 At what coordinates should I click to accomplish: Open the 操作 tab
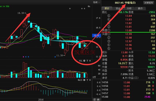(x=140, y=9)
